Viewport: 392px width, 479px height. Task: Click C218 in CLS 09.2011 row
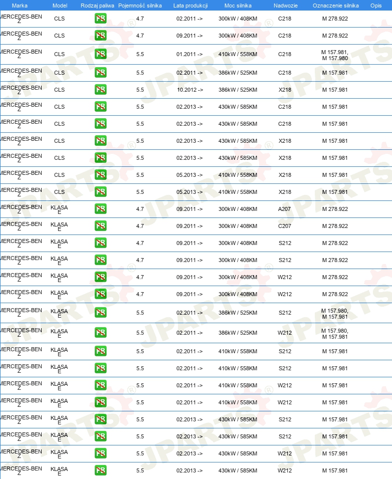tap(285, 36)
